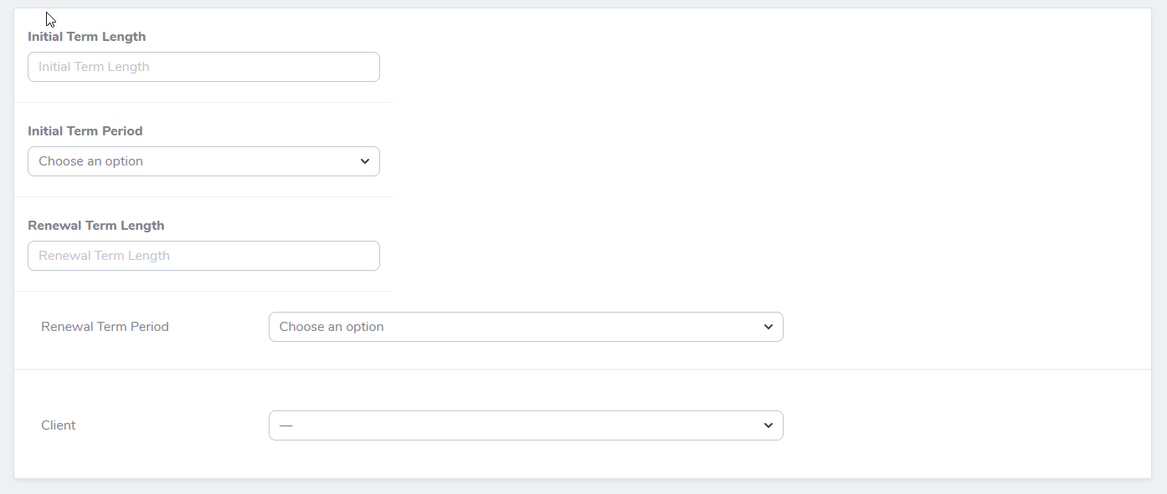This screenshot has width=1167, height=494.
Task: Click the 'Initial Term Length' placeholder text
Action: [94, 67]
